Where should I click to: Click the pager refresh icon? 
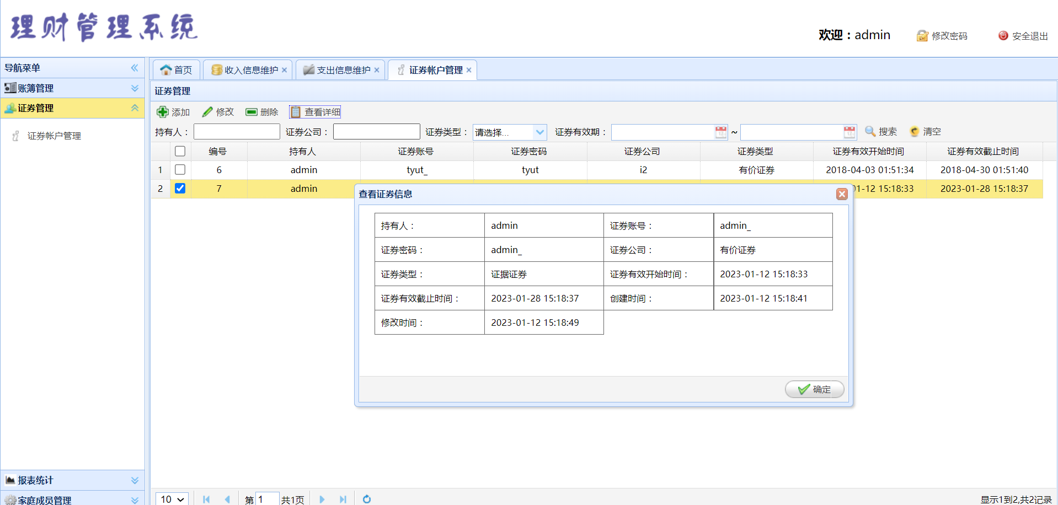pos(367,499)
